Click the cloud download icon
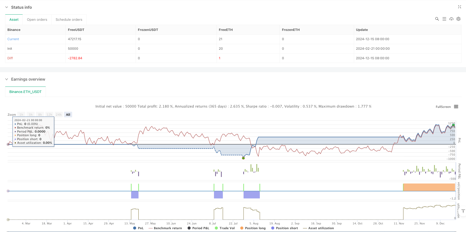 tap(451, 19)
